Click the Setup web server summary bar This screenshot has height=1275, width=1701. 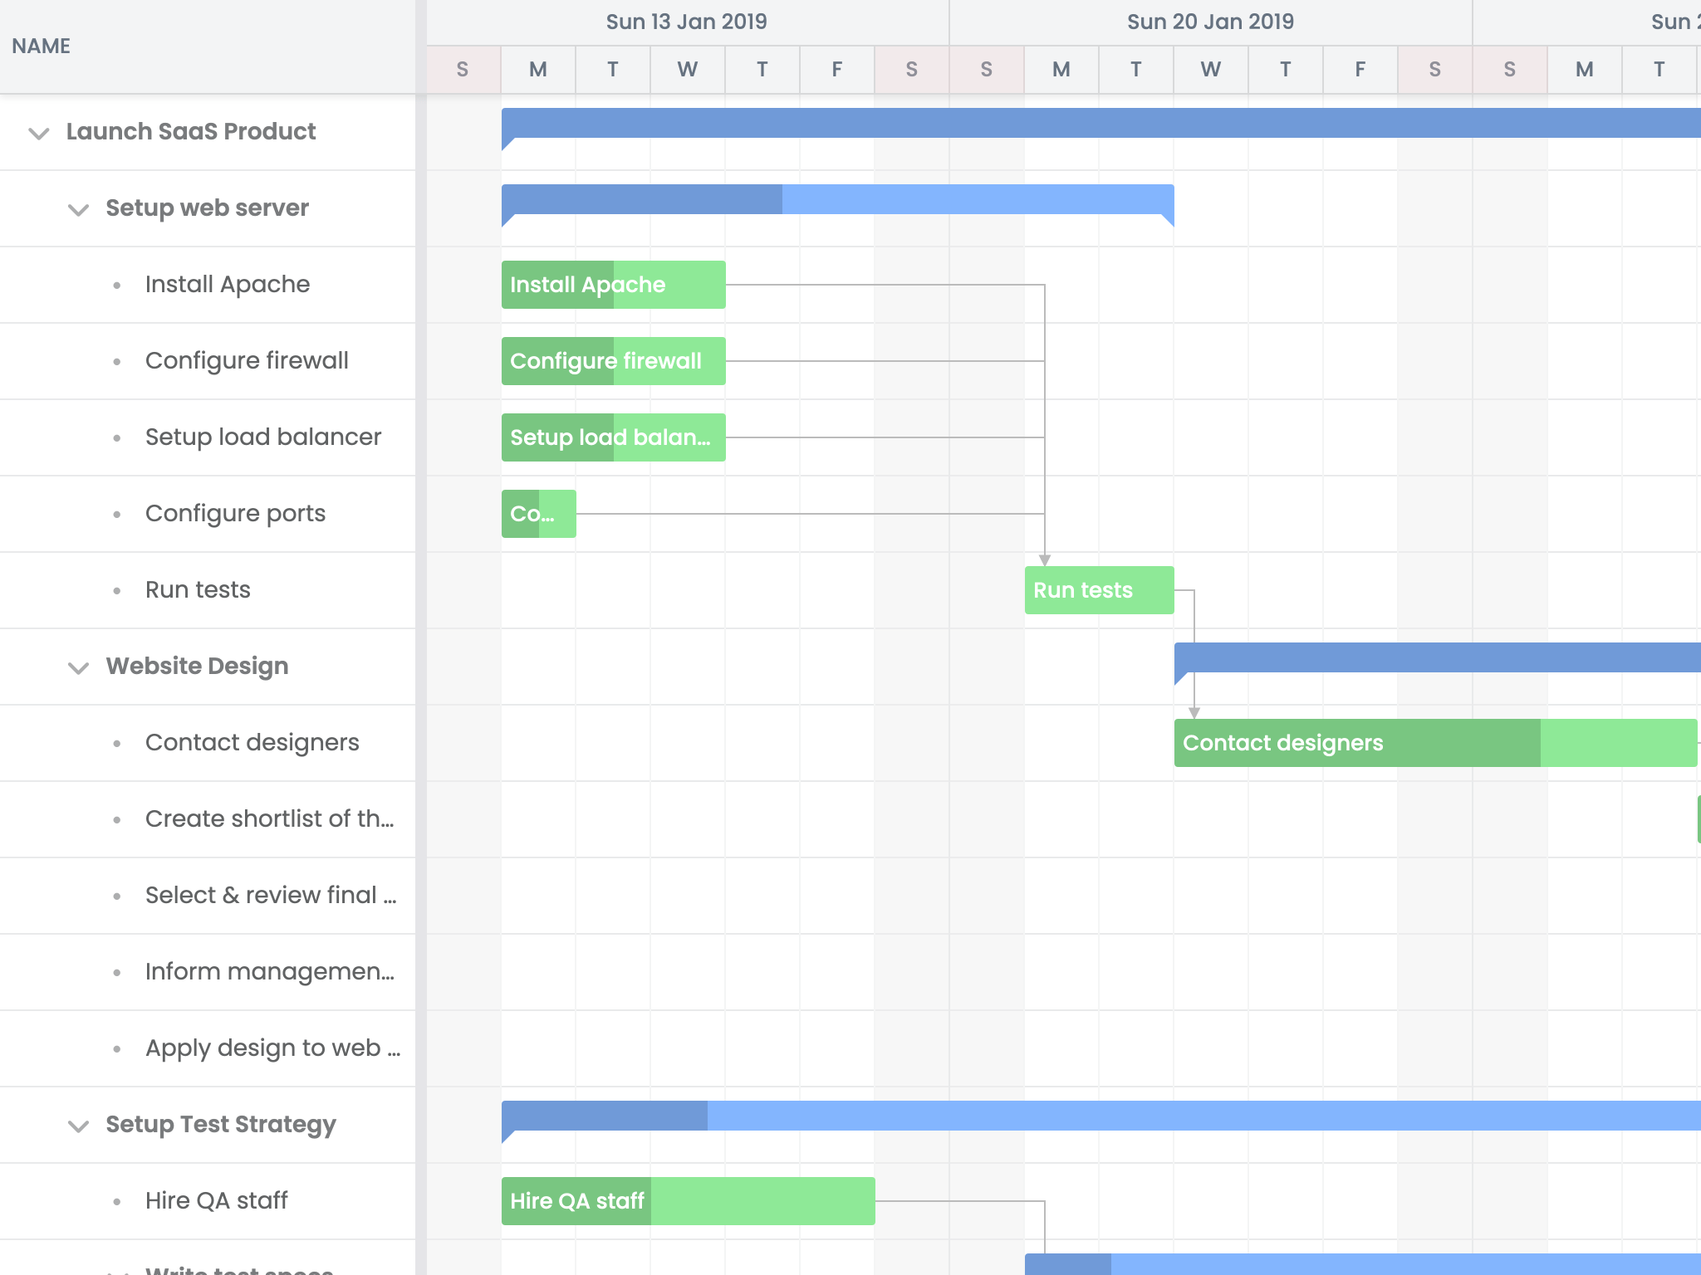[838, 199]
